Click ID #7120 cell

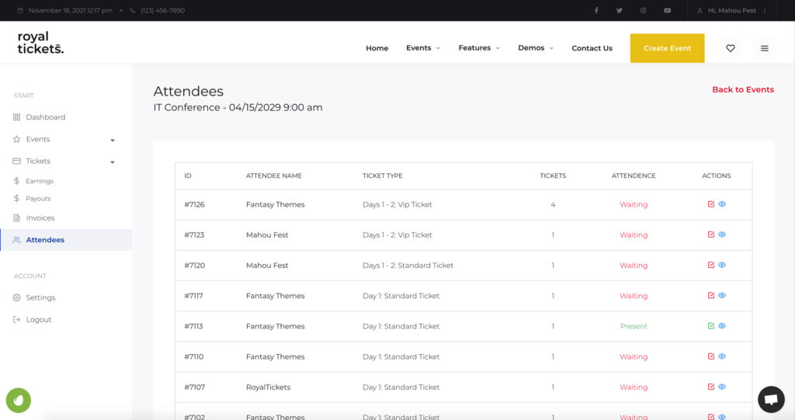coord(195,266)
